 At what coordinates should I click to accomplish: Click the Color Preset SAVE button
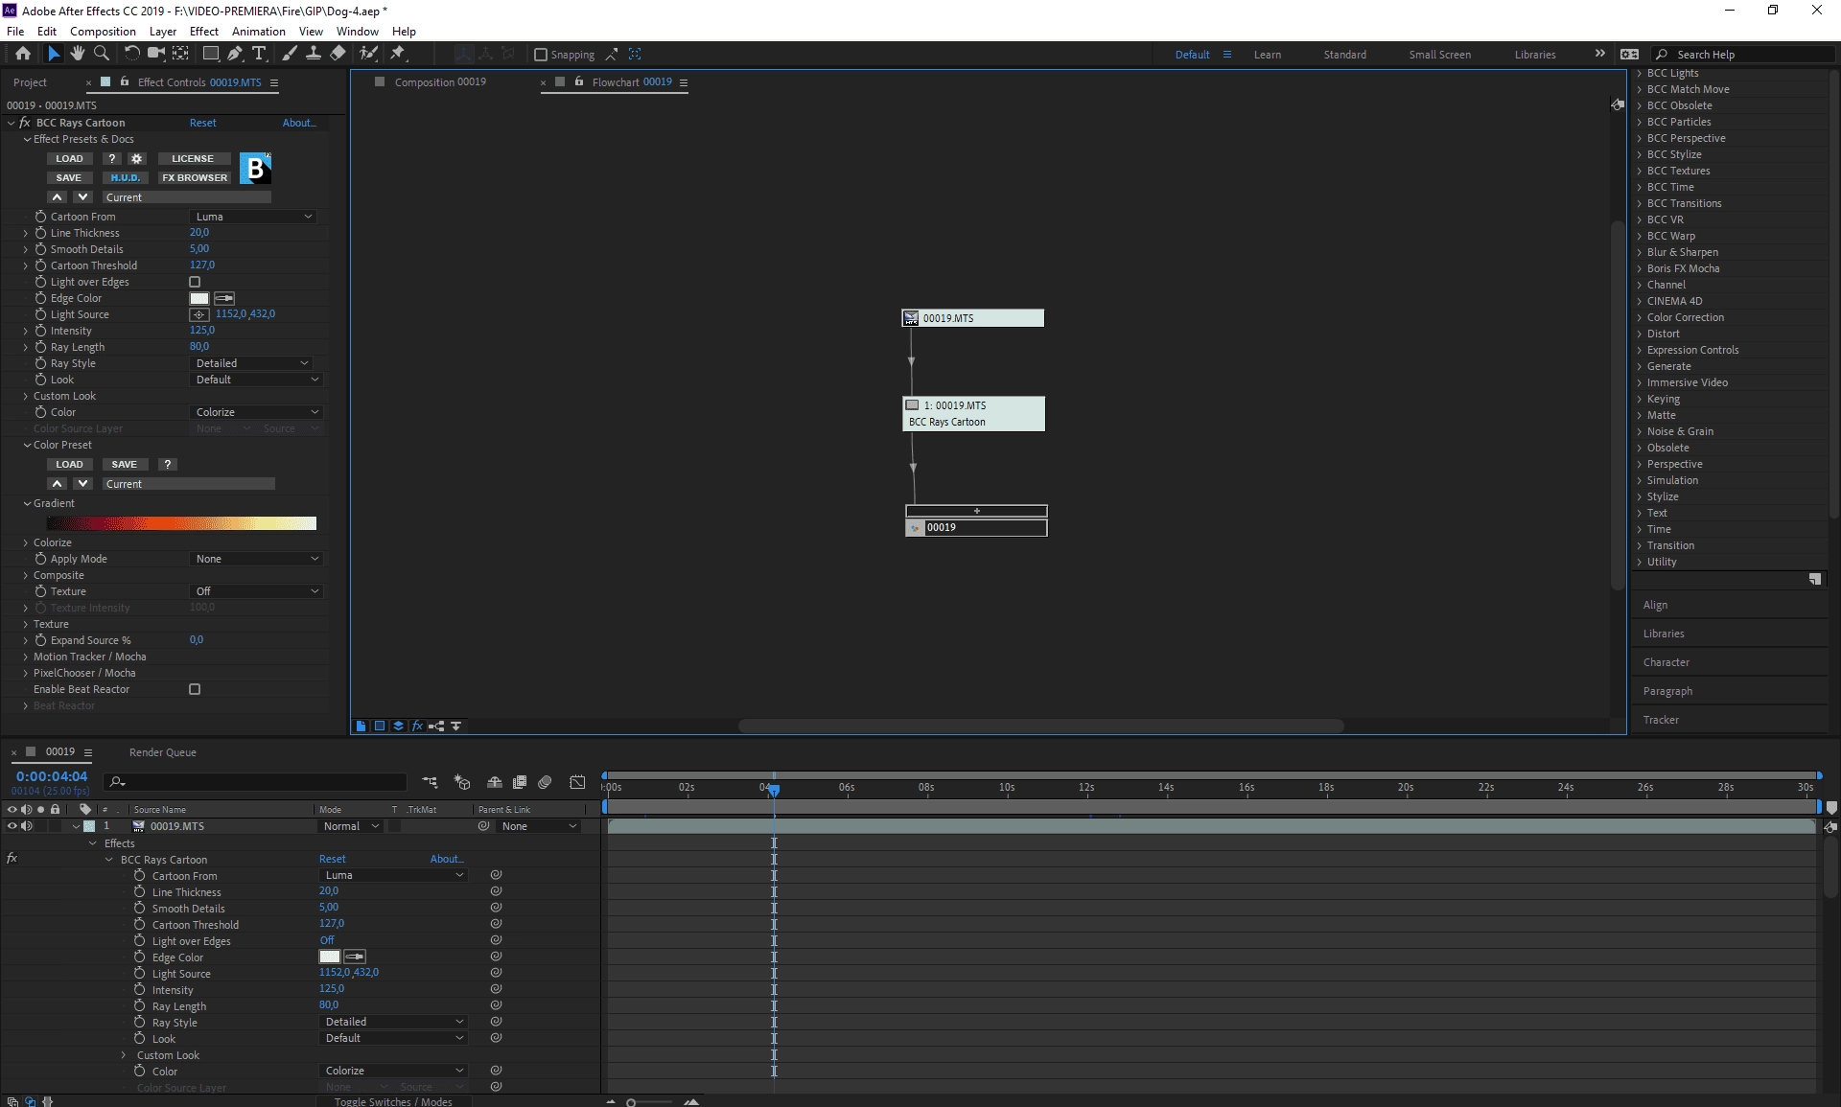(x=125, y=464)
